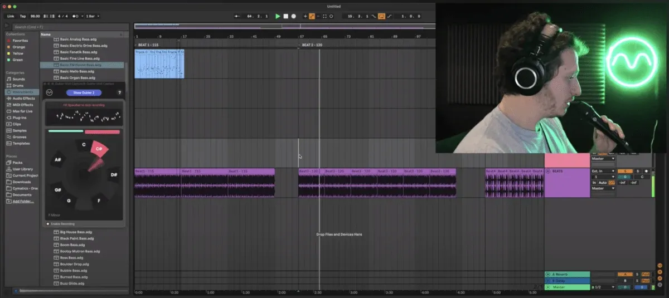Toggle the orange Loop switch

pos(382,16)
